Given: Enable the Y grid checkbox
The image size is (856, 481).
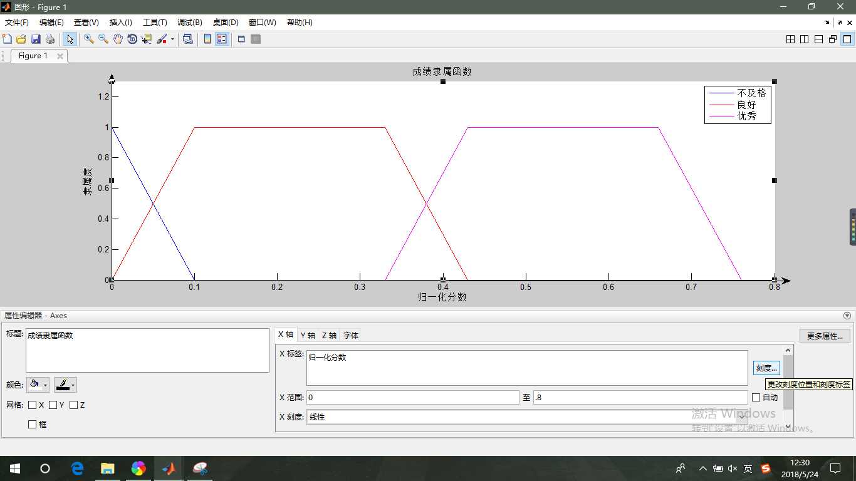Looking at the screenshot, I should point(53,405).
